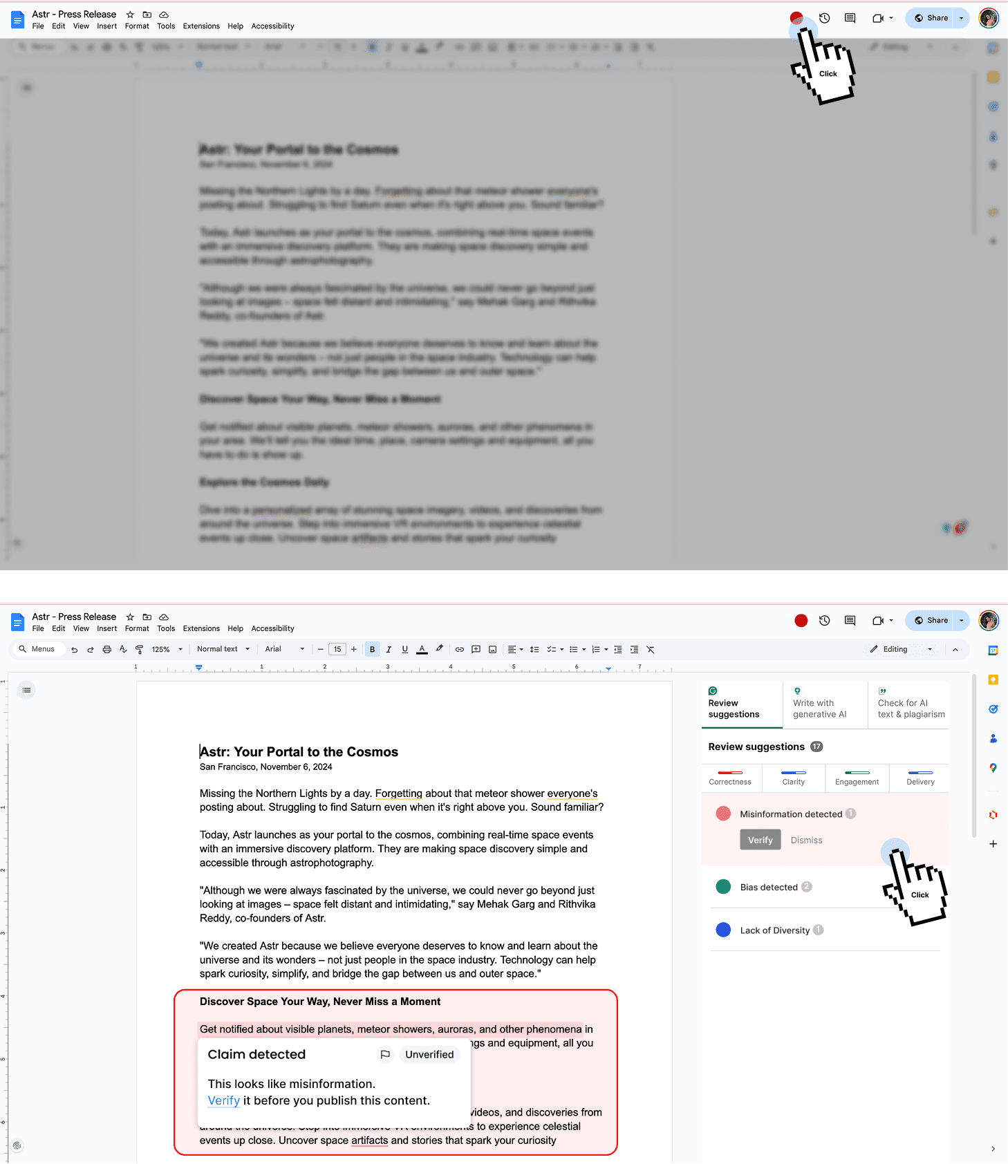Open the Accessibility menu in the upper window
Viewport: 1008px width, 1164px height.
272,26
